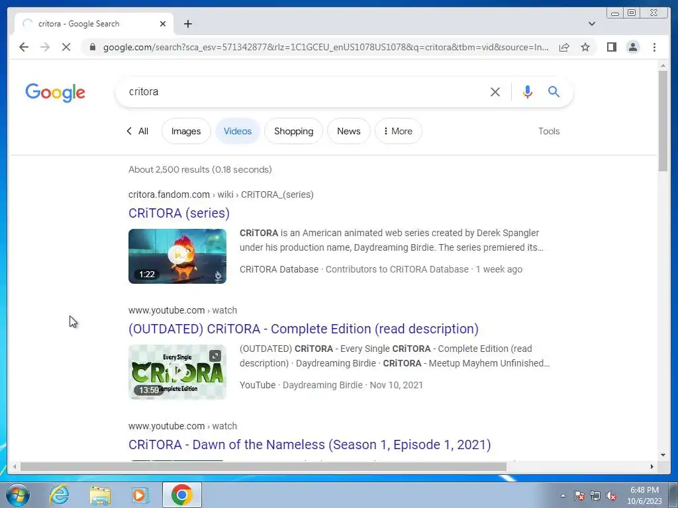The height and width of the screenshot is (508, 678).
Task: Click the horizontal scrollbar thumb
Action: click(x=264, y=466)
